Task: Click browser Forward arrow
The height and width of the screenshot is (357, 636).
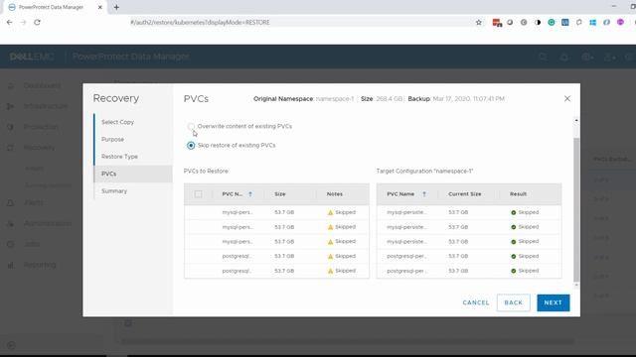Action: coord(23,22)
